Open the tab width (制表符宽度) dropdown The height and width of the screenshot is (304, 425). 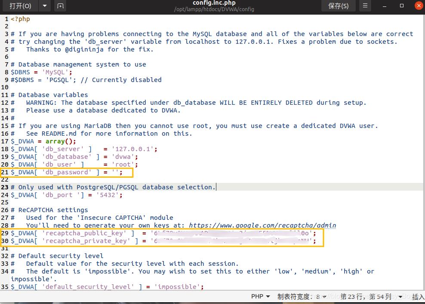click(x=302, y=297)
